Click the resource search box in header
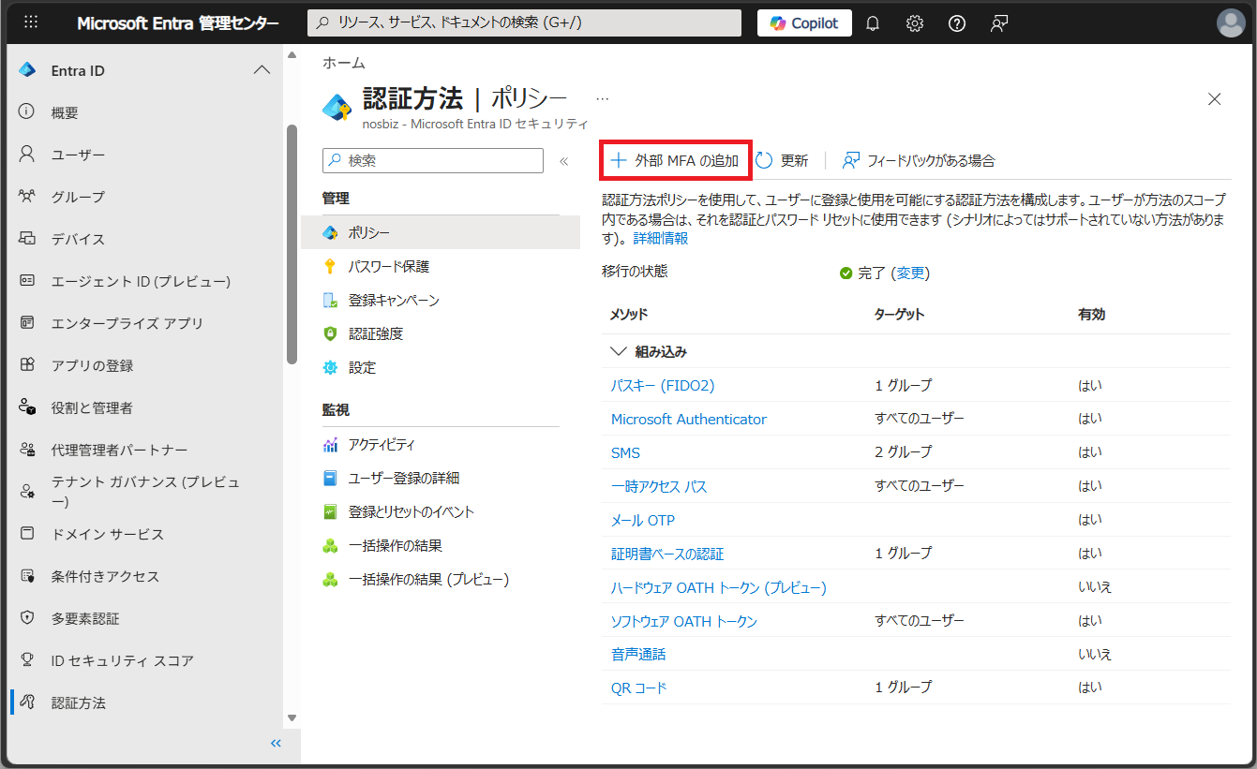The image size is (1257, 769). point(525,22)
